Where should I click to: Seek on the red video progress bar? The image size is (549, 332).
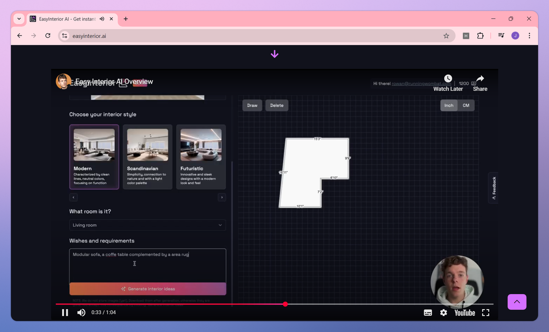click(x=274, y=304)
